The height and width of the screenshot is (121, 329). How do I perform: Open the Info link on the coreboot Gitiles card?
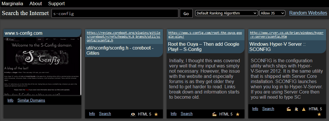point(92,113)
